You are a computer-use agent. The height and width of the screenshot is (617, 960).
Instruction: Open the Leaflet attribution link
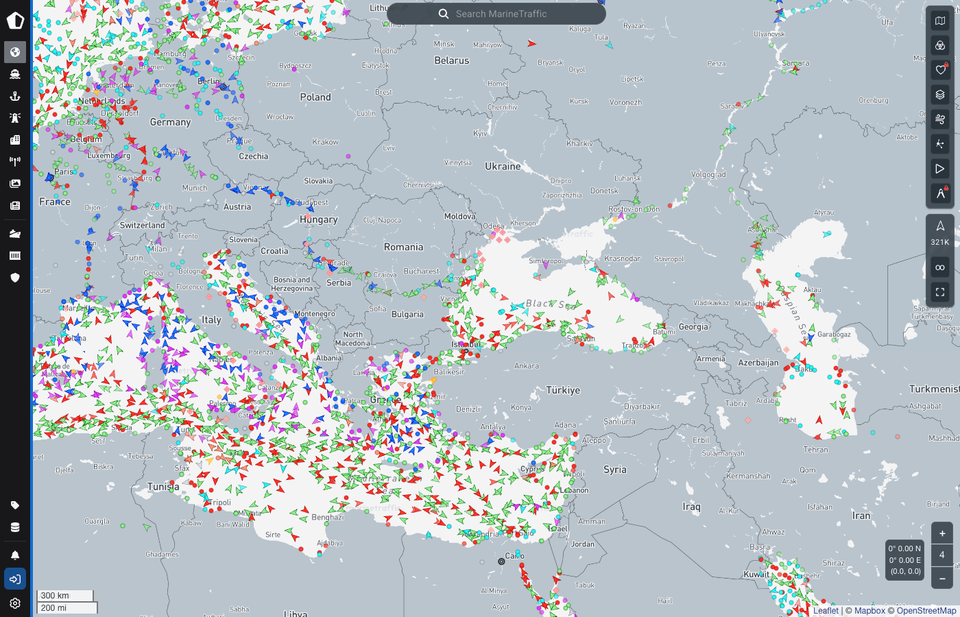826,611
